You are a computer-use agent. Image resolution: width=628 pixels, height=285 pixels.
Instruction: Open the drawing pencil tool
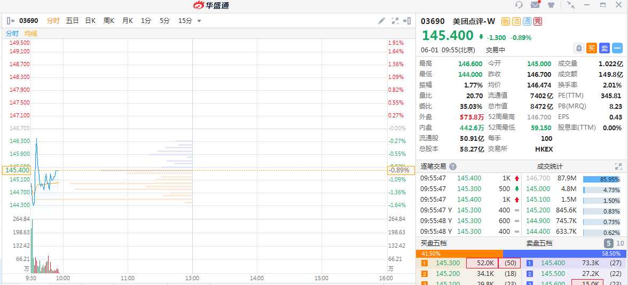coord(382,21)
